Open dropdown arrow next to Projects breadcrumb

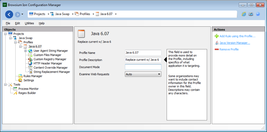[x=48, y=14]
